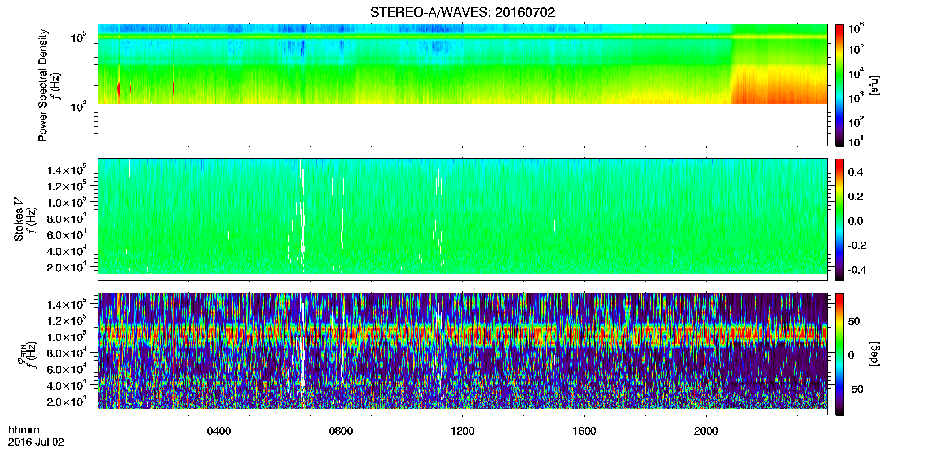Screen dimensions: 925x476
Task: Click Stokes V panel's 2.0×10^4 tick label
Action: click(x=67, y=267)
